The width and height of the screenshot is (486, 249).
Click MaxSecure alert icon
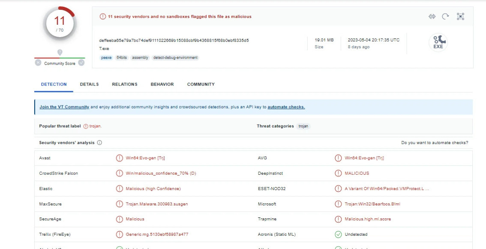point(119,204)
